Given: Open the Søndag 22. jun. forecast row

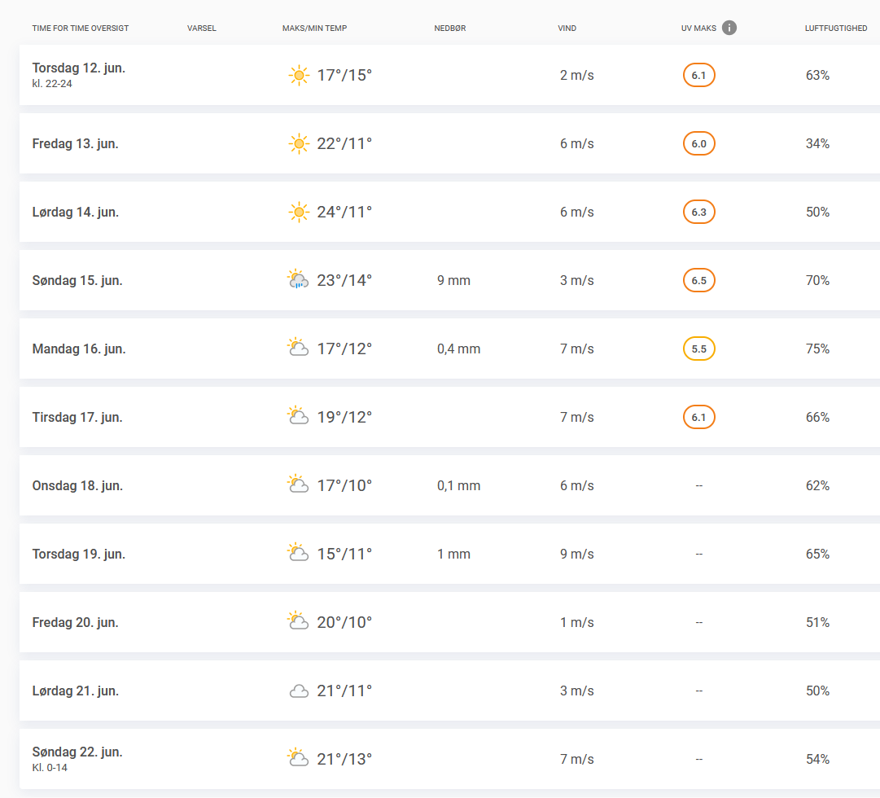Looking at the screenshot, I should click(449, 759).
